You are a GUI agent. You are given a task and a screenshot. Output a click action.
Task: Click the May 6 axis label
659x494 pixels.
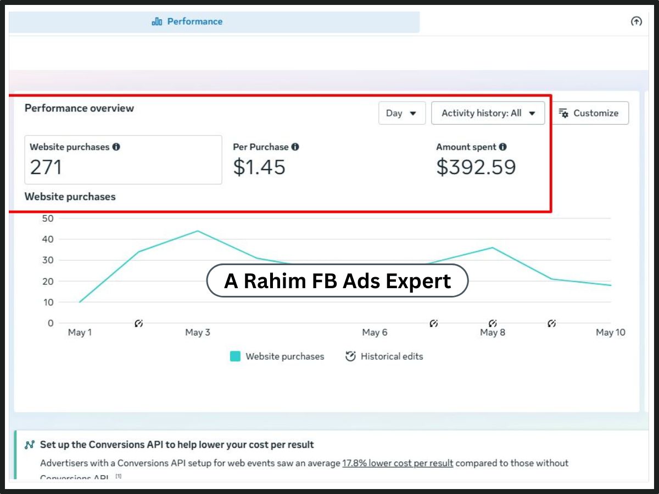(375, 333)
